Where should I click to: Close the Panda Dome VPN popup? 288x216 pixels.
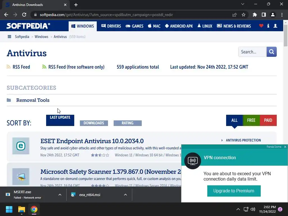pyautogui.click(x=285, y=147)
